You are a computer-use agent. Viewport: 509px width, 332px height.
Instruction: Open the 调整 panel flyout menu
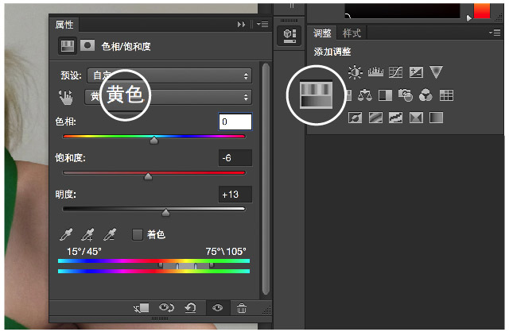click(495, 33)
